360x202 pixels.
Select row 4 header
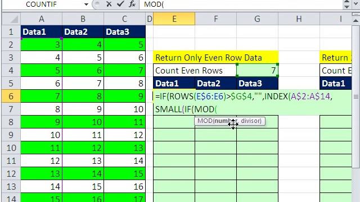11,70
